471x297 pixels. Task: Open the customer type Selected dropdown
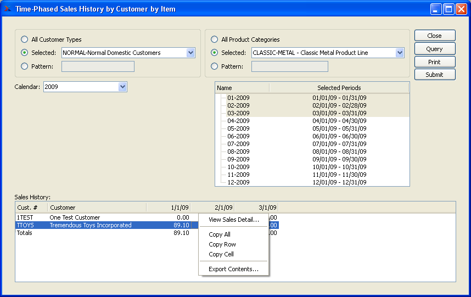tap(190, 53)
